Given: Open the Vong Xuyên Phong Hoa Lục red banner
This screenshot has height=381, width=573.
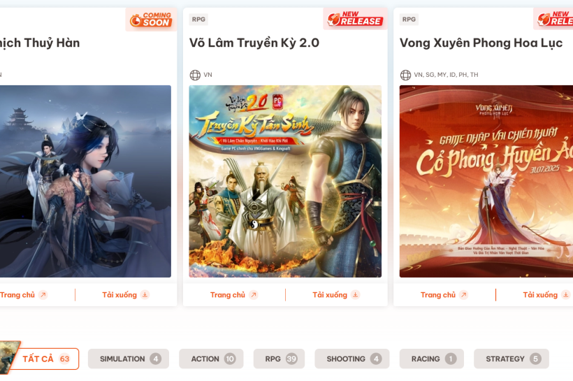Looking at the screenshot, I should (486, 181).
